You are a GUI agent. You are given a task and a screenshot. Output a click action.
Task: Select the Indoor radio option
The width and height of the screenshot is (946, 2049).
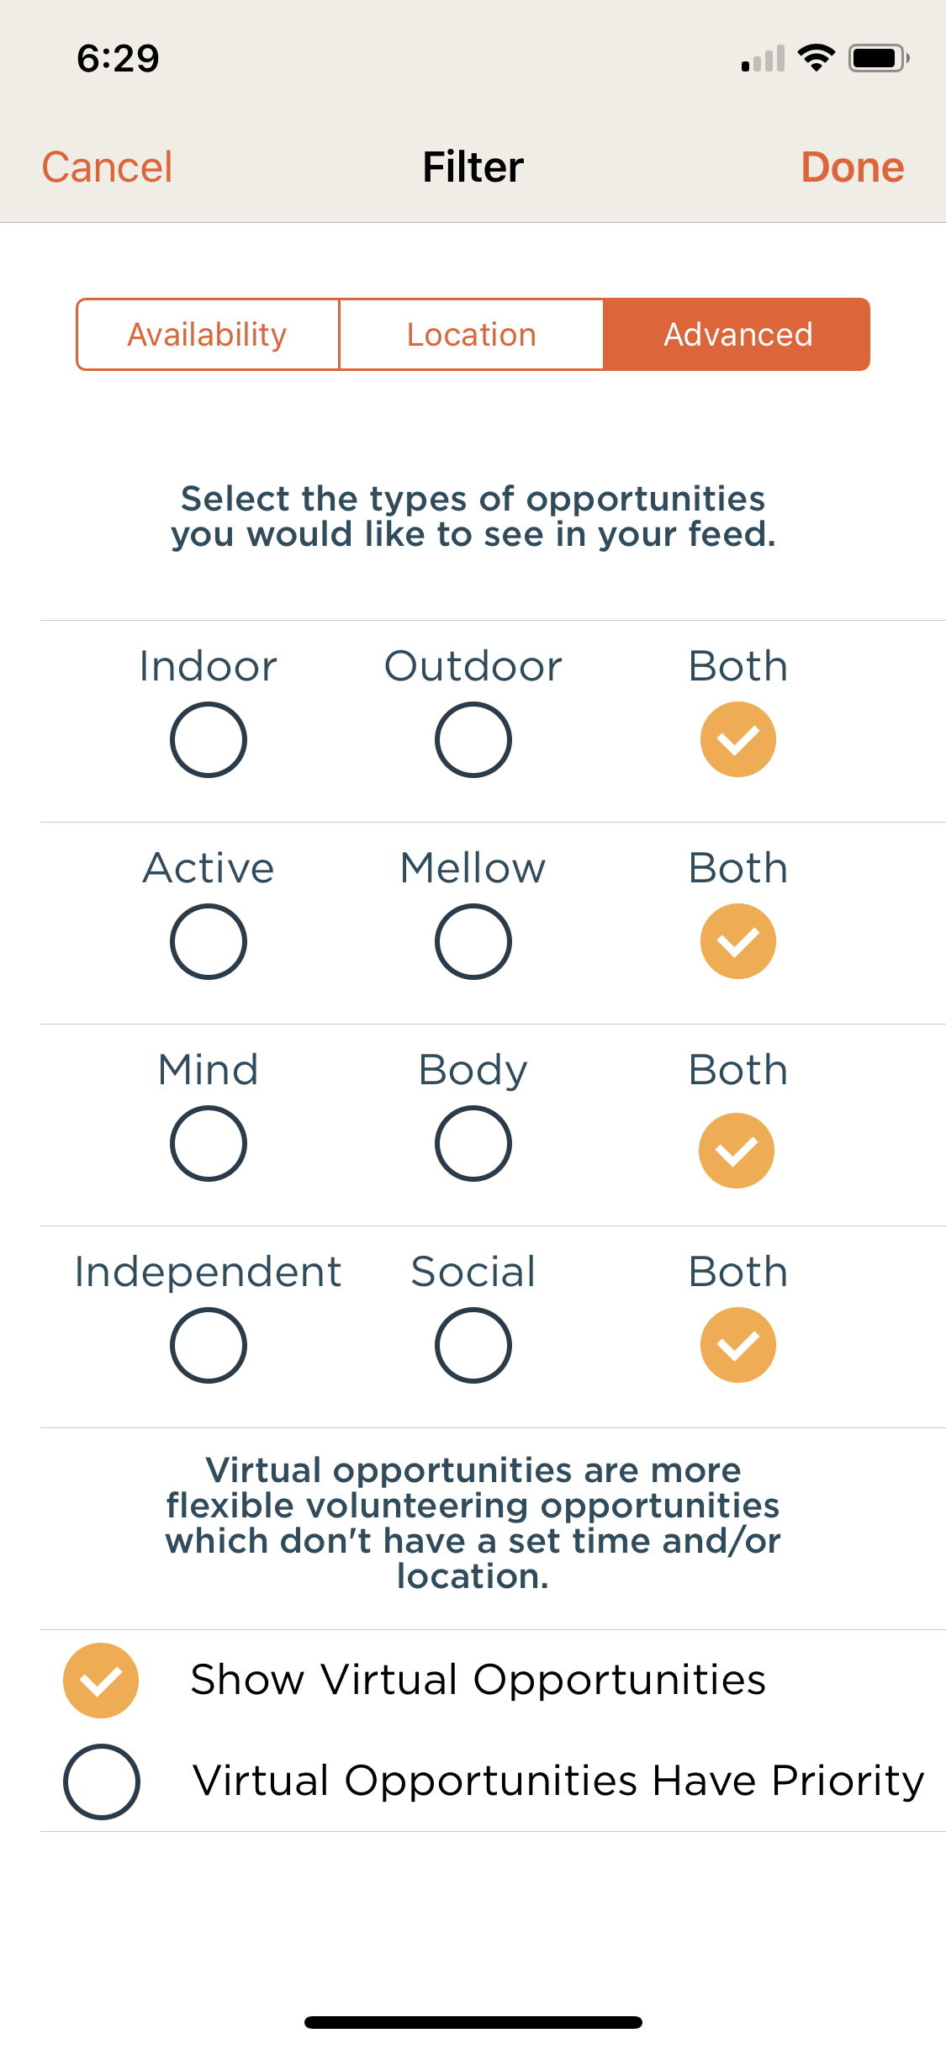tap(208, 740)
